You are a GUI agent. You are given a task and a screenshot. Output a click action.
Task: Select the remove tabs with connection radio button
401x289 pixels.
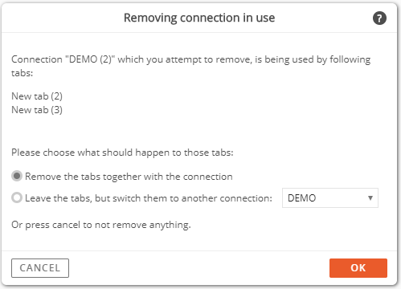[x=17, y=176]
